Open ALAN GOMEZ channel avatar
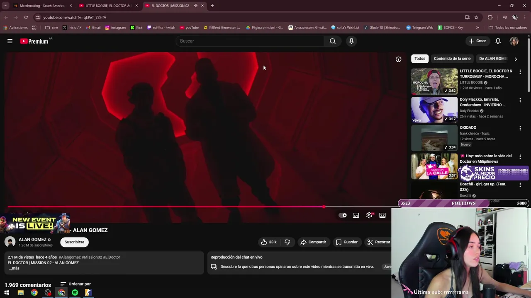 (10, 242)
